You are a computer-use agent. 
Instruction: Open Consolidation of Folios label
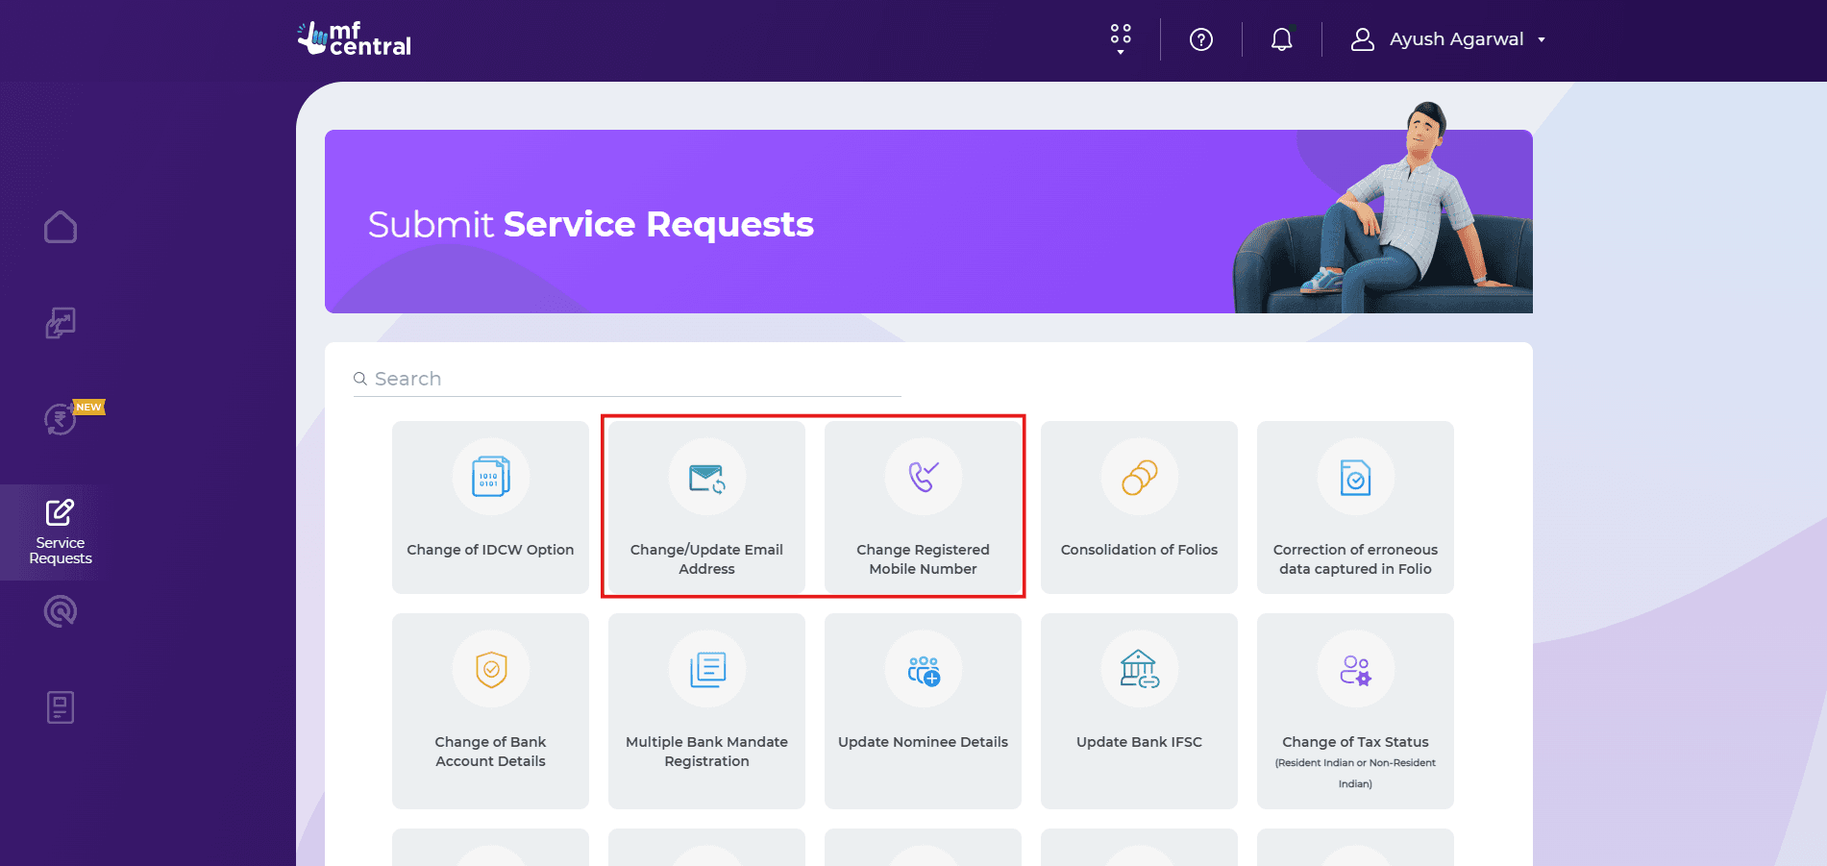[1139, 550]
